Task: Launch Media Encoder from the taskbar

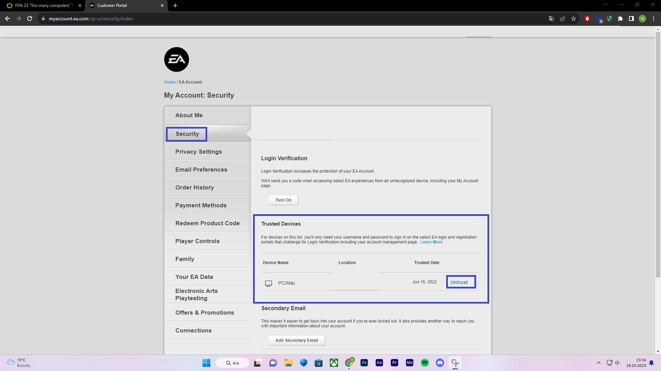Action: pyautogui.click(x=410, y=363)
